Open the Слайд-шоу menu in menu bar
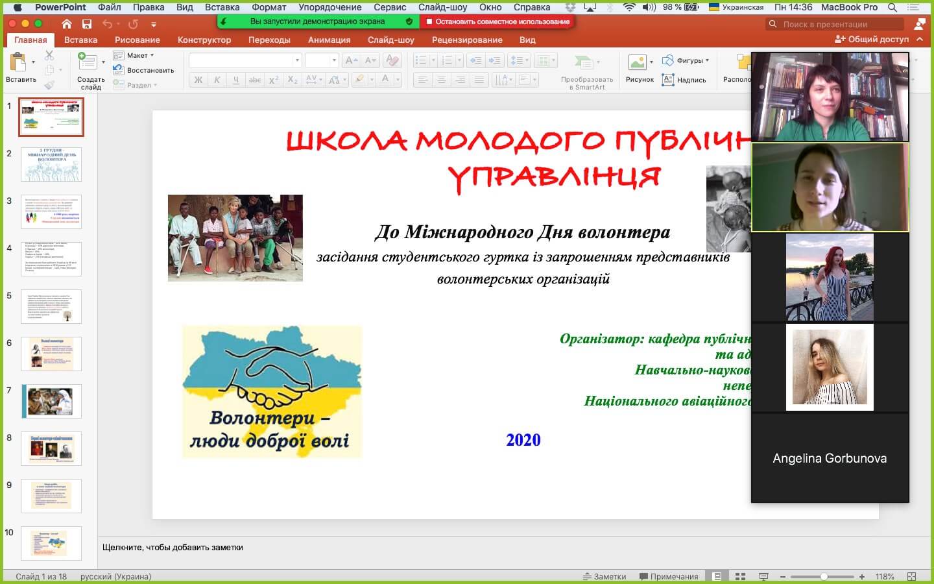 [x=442, y=7]
